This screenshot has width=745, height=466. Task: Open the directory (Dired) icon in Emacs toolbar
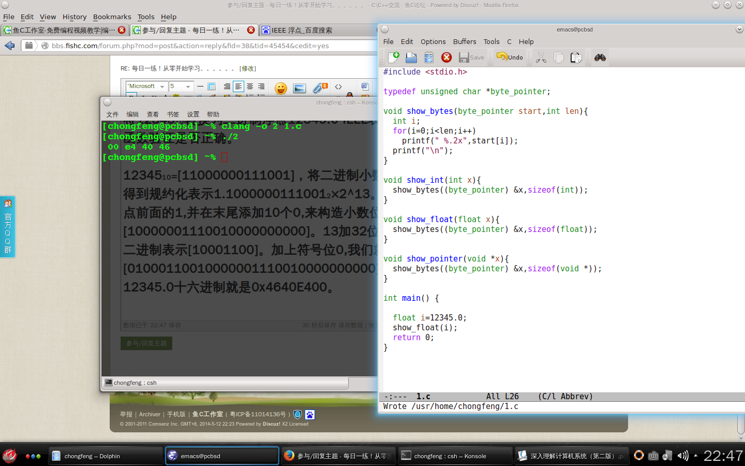pos(429,57)
